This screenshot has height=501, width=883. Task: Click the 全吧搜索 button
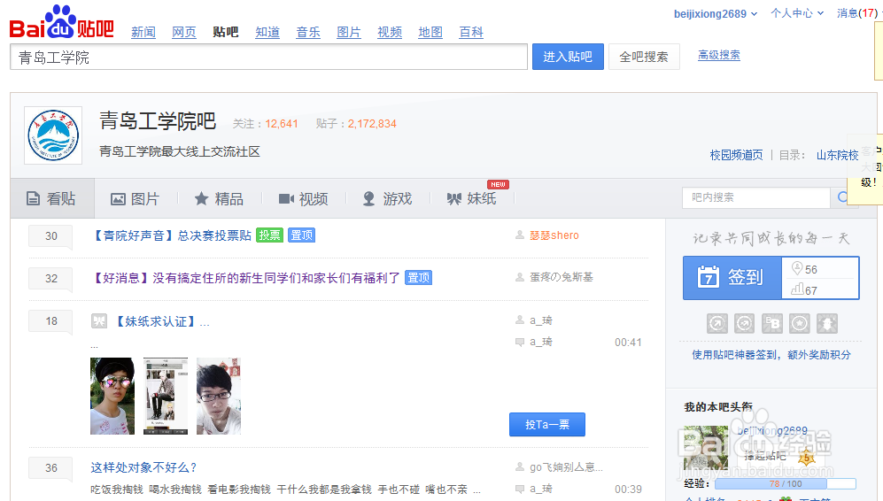click(644, 57)
